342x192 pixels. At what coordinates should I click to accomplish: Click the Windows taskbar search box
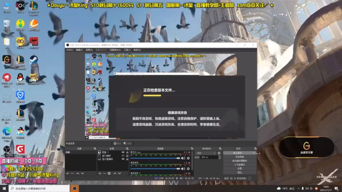click(39, 188)
